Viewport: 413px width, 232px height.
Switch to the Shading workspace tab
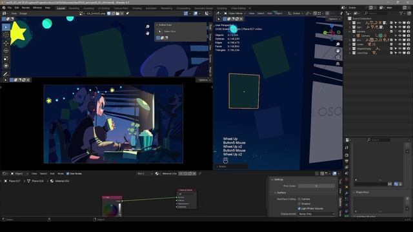click(137, 8)
